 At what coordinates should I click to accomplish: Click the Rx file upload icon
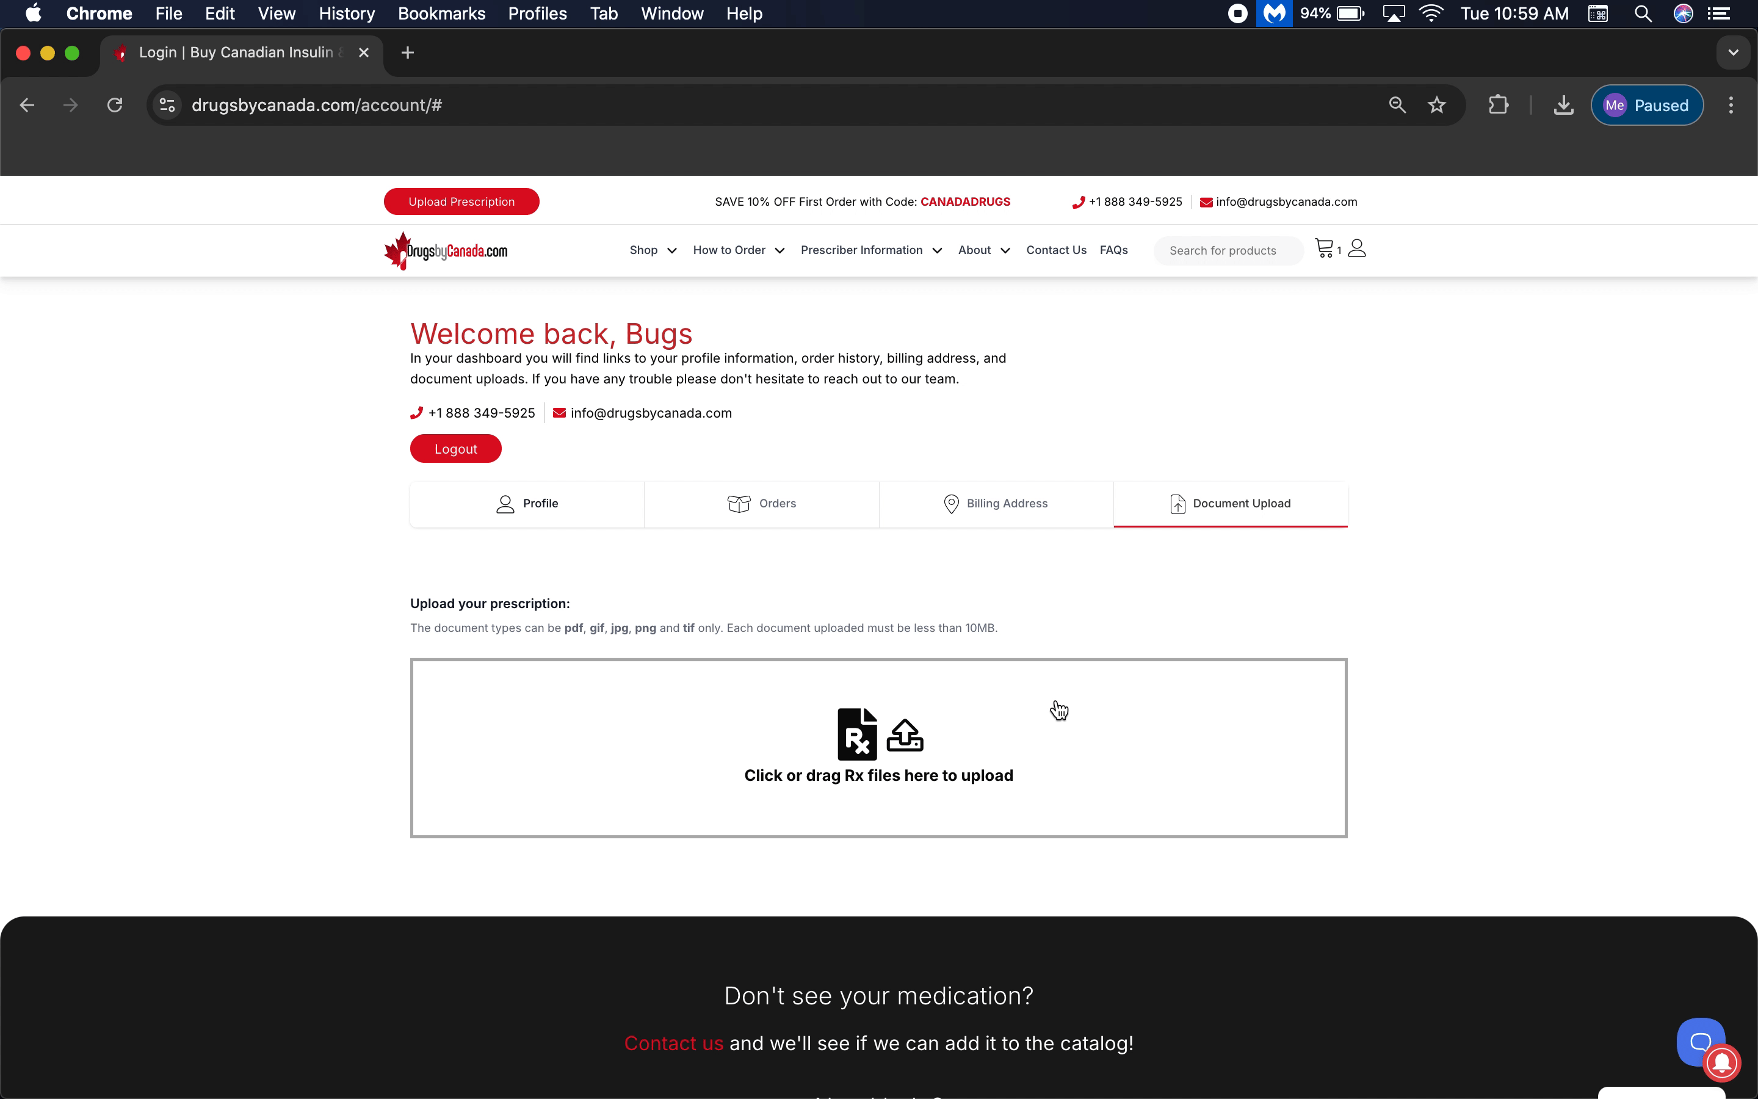pos(857,734)
